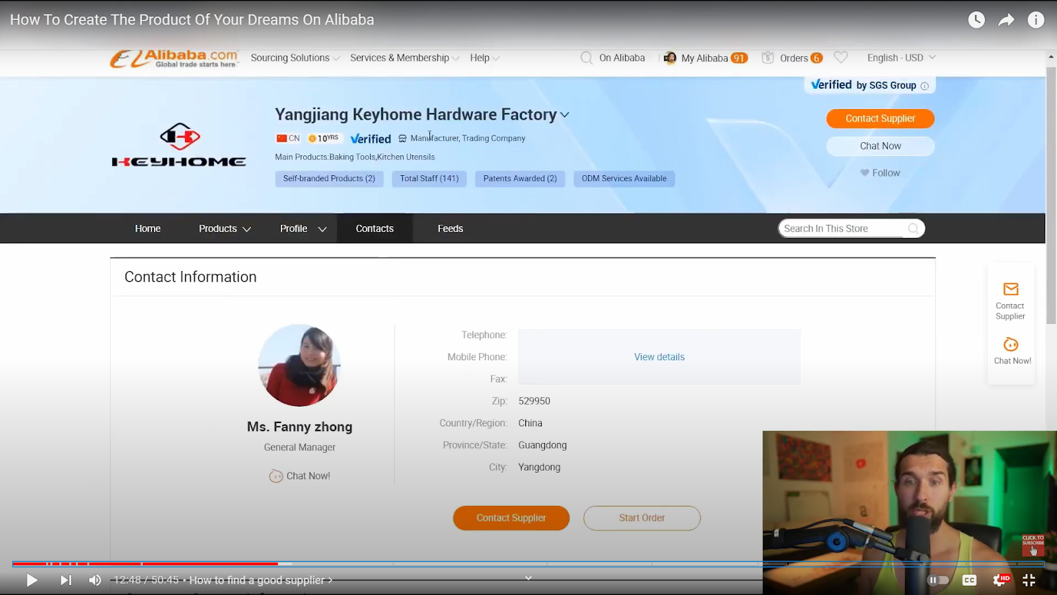Click the search magnifier next to On Alibaba
1057x595 pixels.
[x=586, y=58]
